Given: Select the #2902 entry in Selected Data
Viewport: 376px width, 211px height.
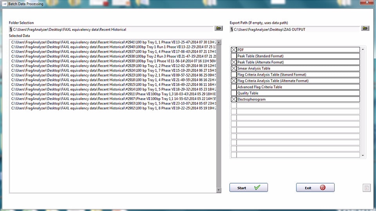Looking at the screenshot, I should point(114,108).
